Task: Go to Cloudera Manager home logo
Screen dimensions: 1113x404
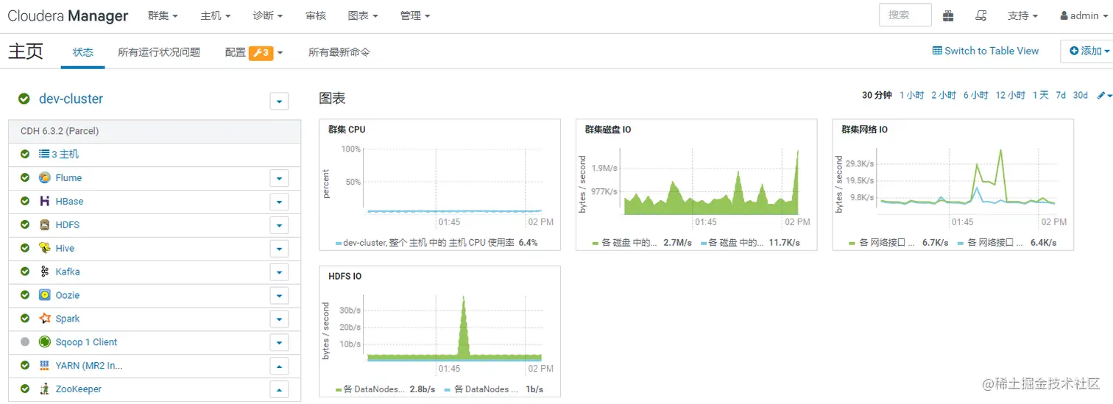Action: (x=68, y=15)
